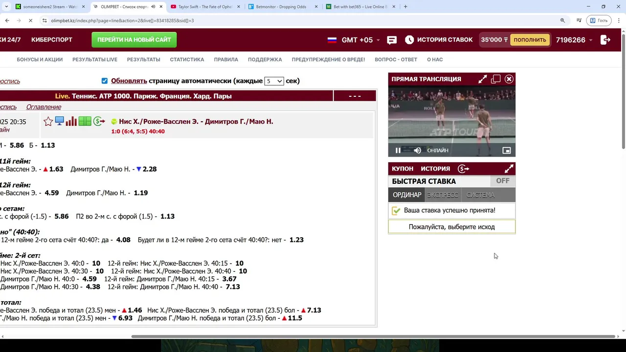Open the green court match tracker icon
The width and height of the screenshot is (626, 352).
tap(85, 121)
